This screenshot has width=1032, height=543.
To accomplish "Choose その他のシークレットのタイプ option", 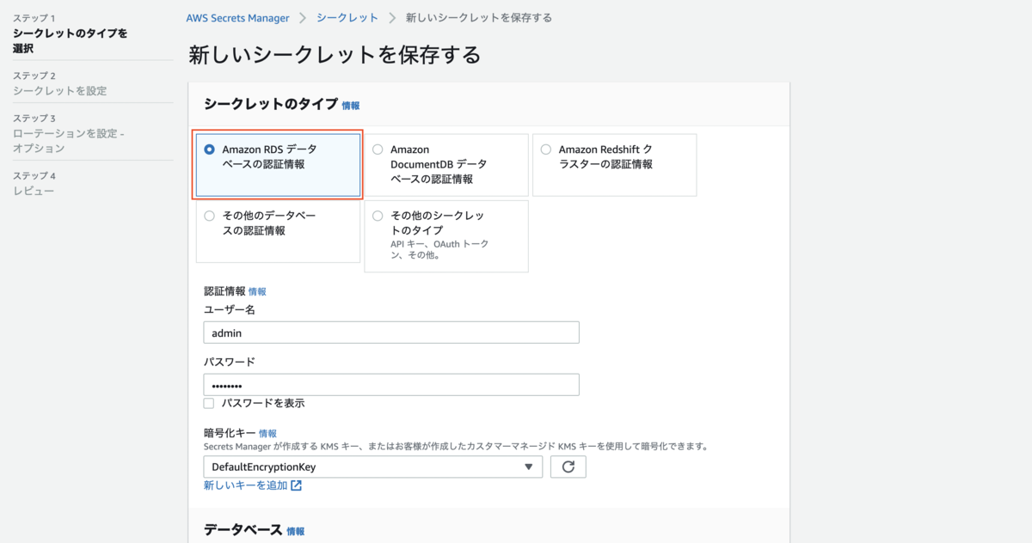I will 377,217.
